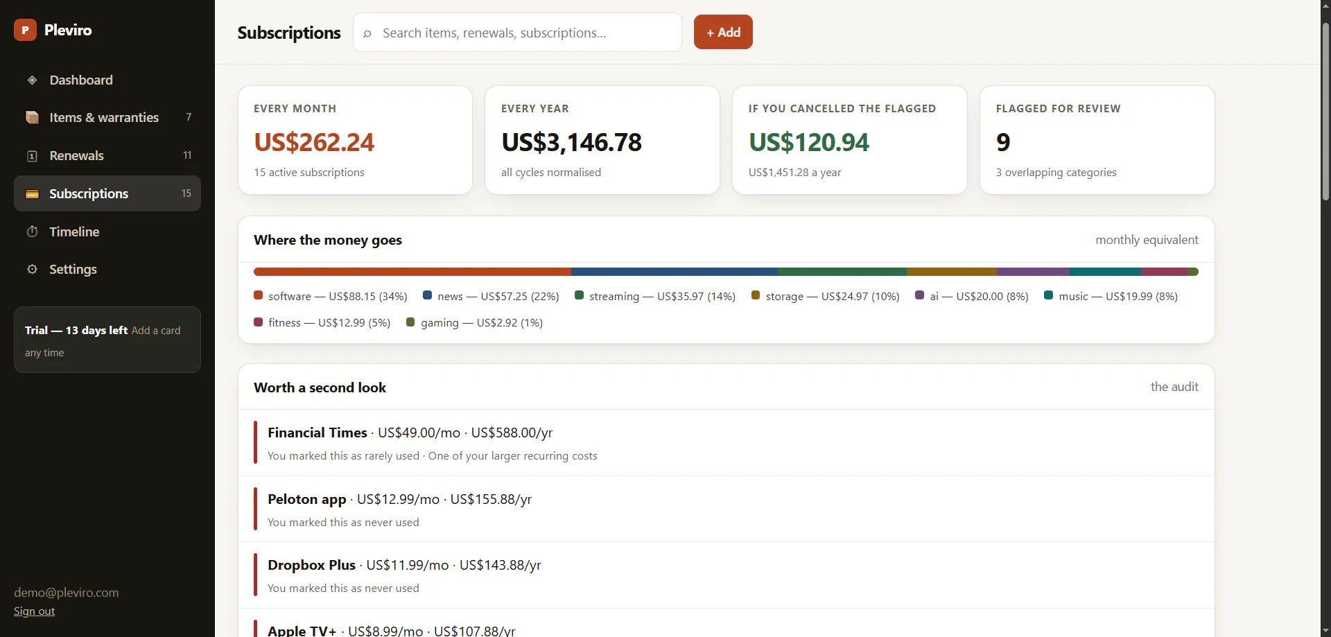
Task: Click the fitness color swatch in legend
Action: tap(259, 322)
